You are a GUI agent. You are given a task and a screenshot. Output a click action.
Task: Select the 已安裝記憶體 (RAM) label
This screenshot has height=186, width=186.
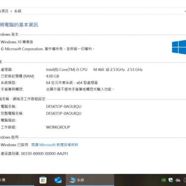[17, 76]
